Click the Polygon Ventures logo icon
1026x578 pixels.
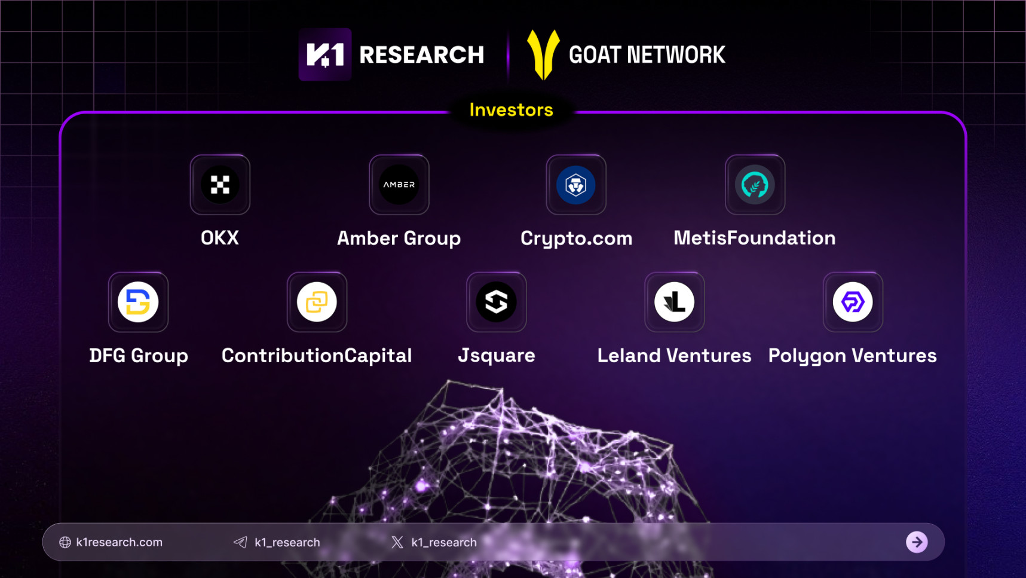(x=853, y=302)
